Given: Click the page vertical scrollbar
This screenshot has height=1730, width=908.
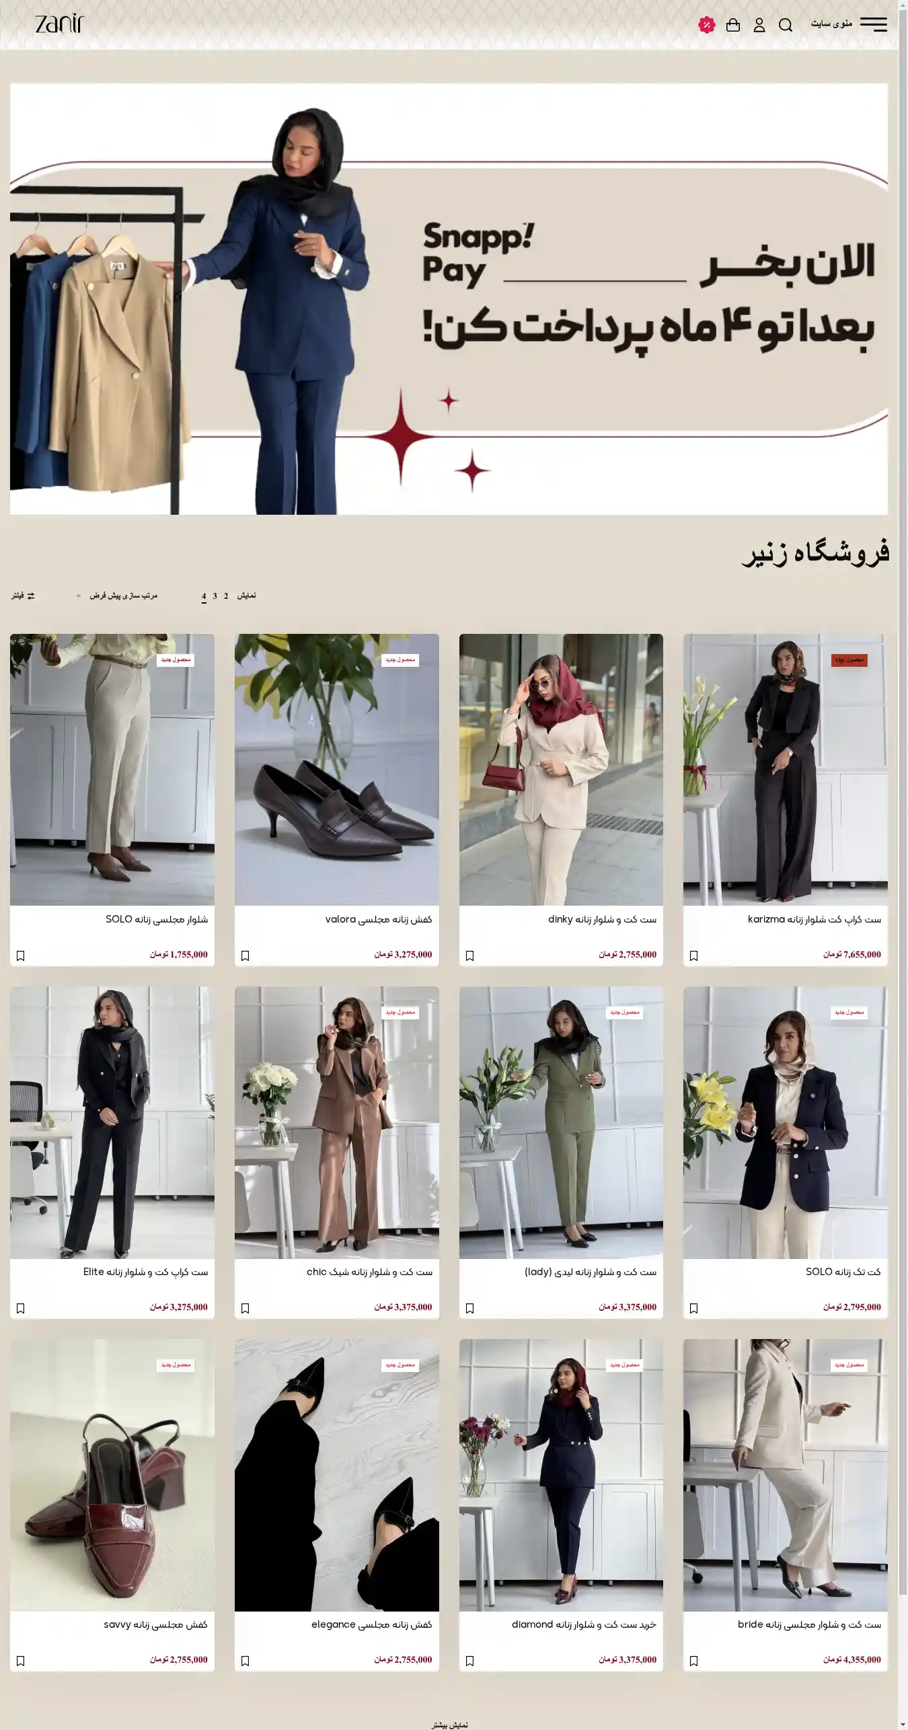Looking at the screenshot, I should [903, 865].
